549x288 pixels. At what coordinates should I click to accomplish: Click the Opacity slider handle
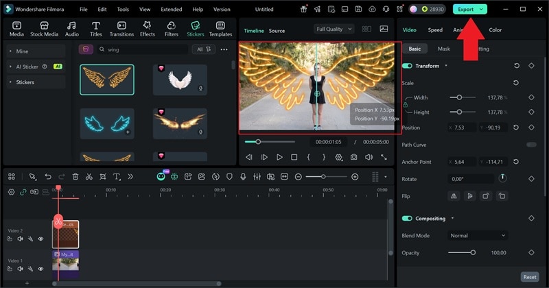(x=473, y=253)
